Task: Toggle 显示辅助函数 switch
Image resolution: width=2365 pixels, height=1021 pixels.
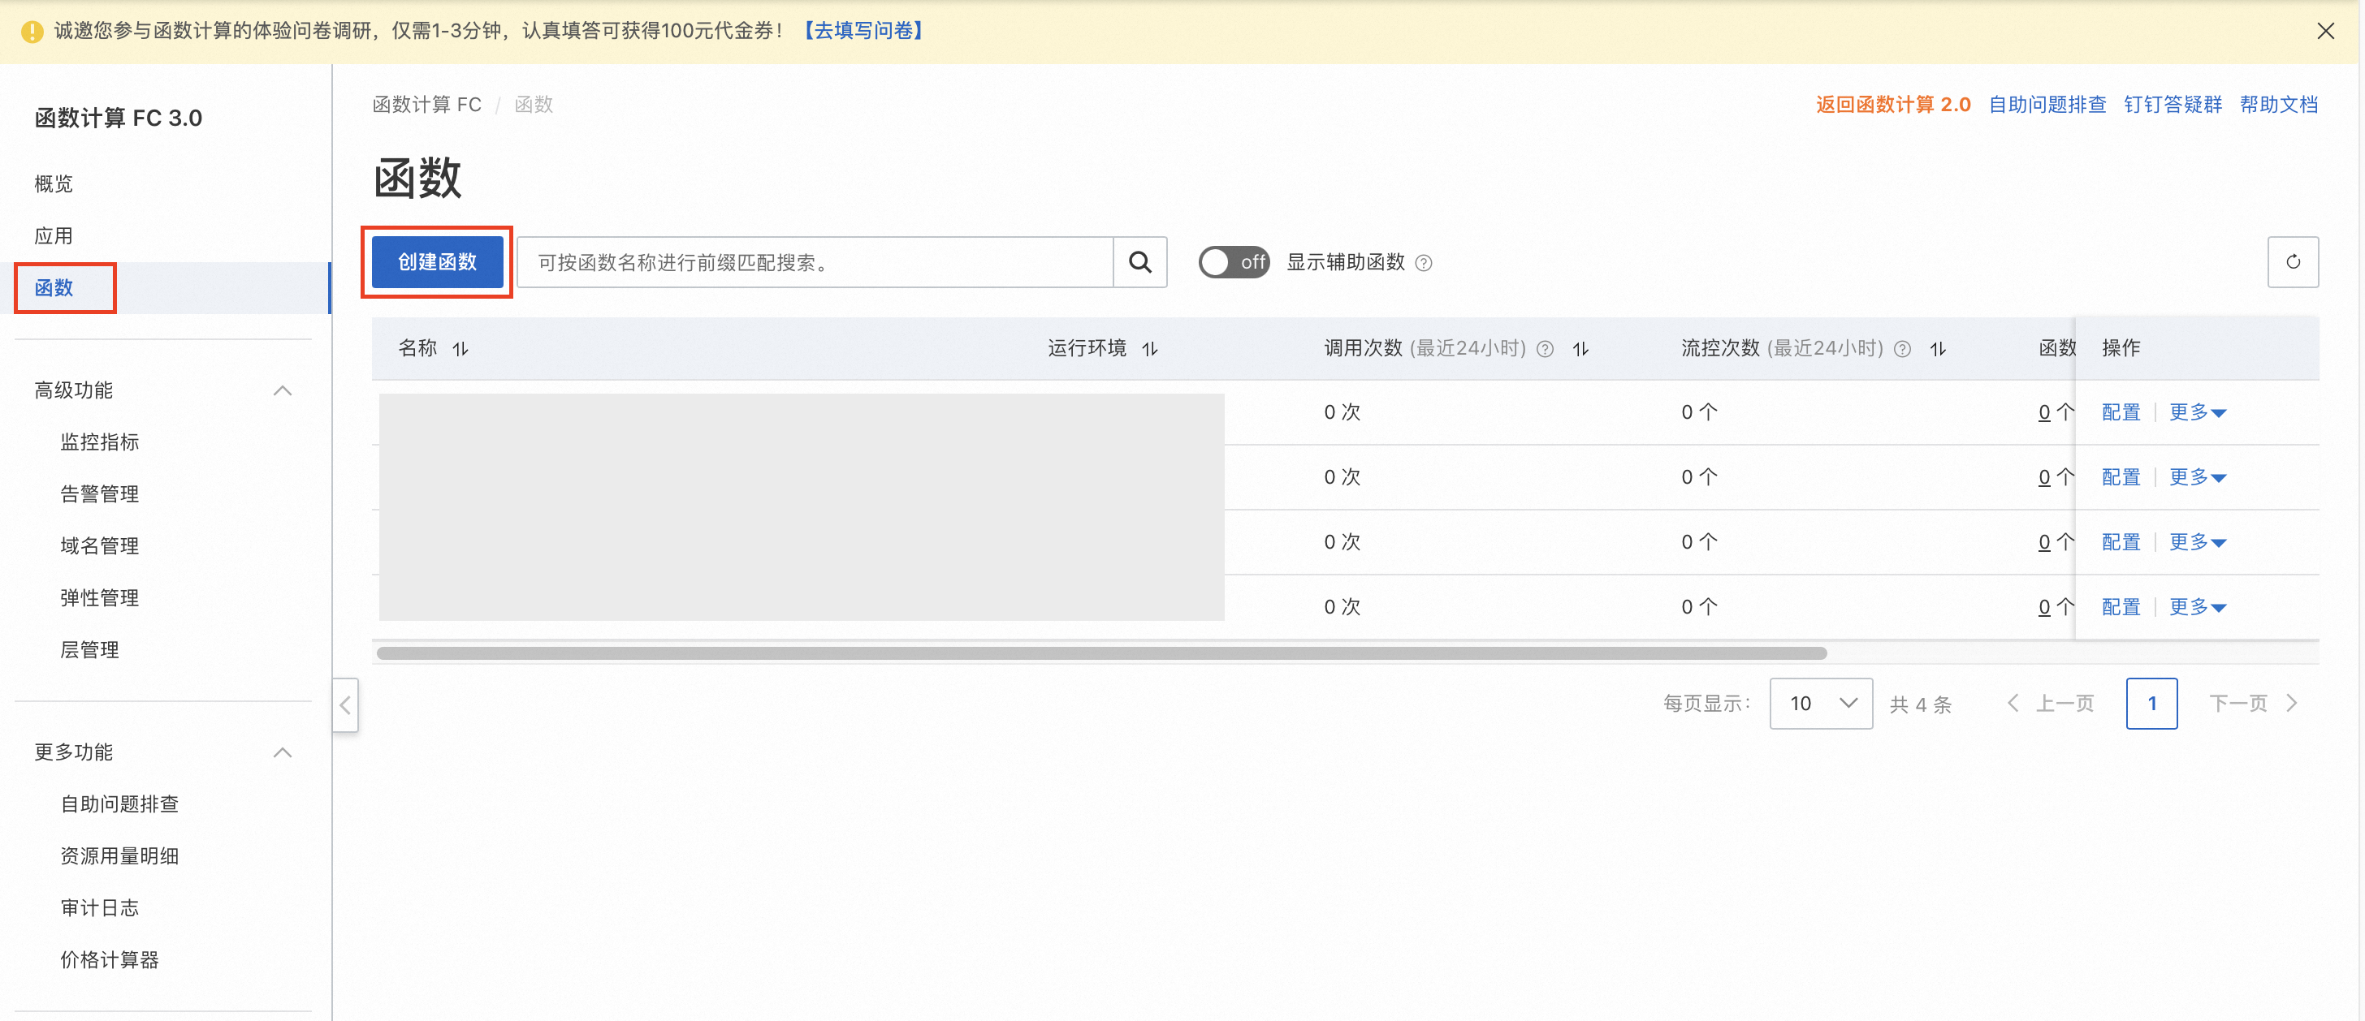Action: 1233,262
